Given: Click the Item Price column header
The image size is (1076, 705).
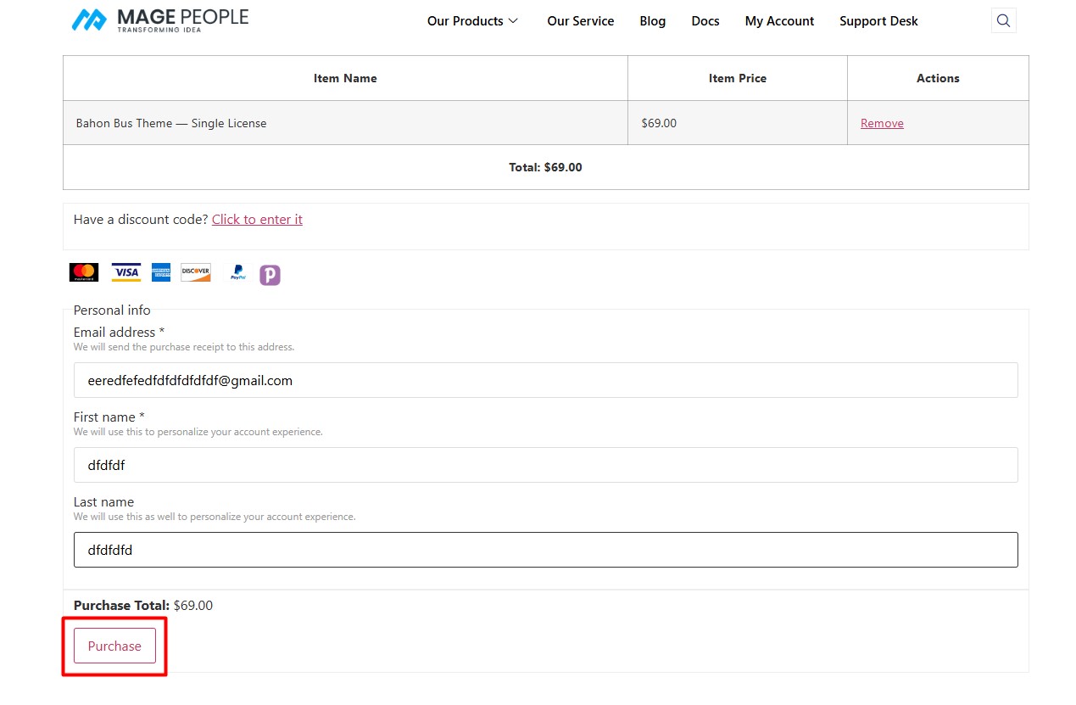Looking at the screenshot, I should [x=738, y=78].
